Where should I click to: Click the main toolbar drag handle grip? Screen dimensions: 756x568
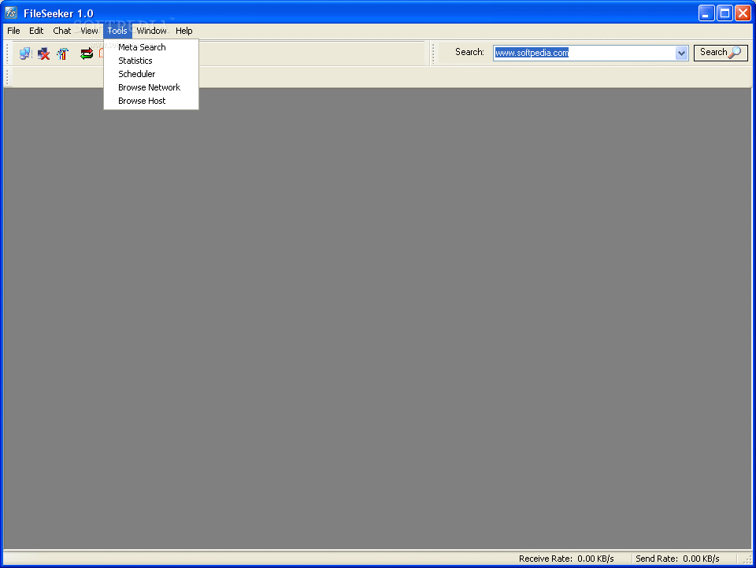point(8,53)
